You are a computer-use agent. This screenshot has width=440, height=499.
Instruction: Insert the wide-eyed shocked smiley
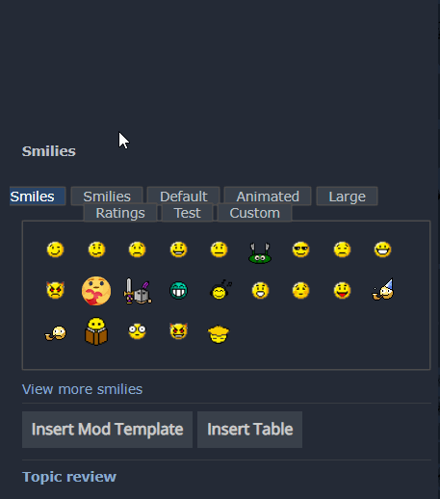(x=138, y=331)
